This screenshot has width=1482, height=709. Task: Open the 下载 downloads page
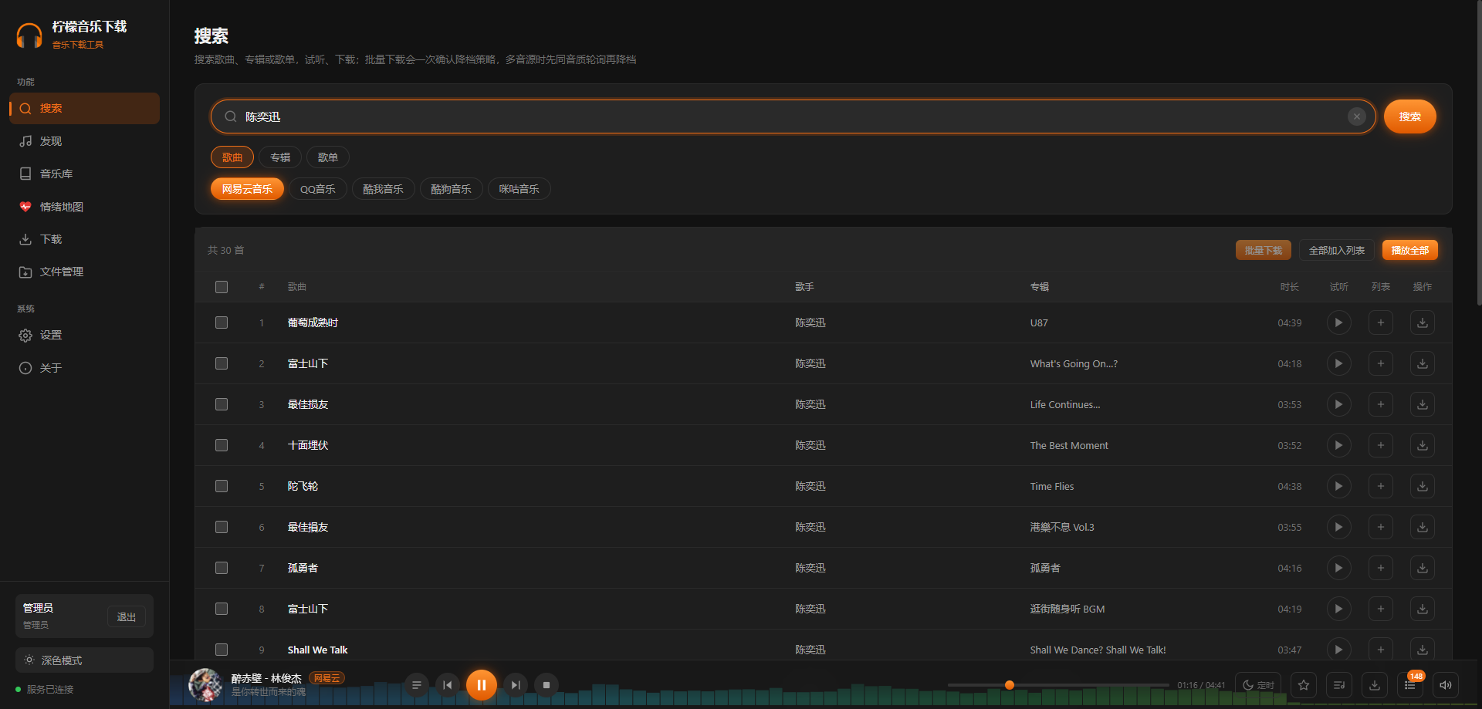(84, 239)
